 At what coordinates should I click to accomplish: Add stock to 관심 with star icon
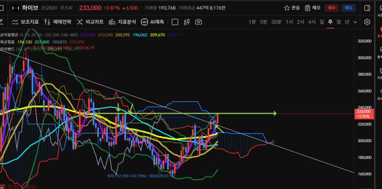[x=292, y=8]
